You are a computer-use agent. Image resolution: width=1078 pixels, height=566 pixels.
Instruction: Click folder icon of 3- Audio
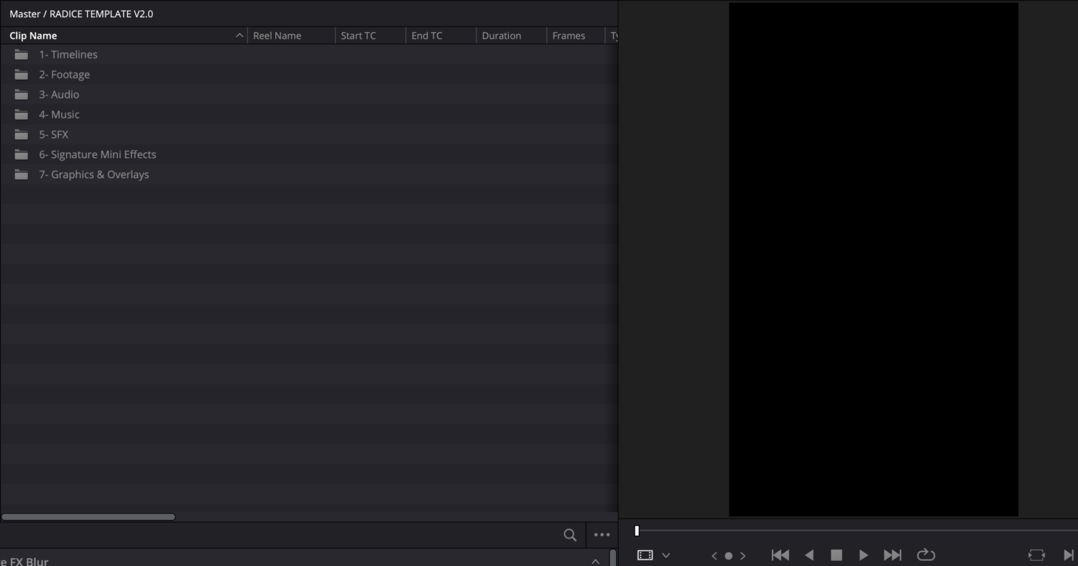point(22,95)
